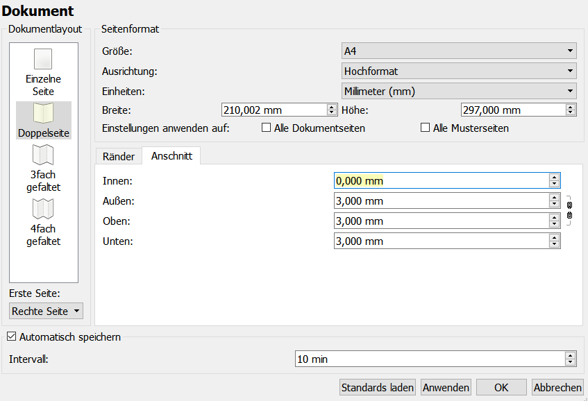The height and width of the screenshot is (401, 588).
Task: Switch to the Anschnitt tab
Action: coord(171,157)
